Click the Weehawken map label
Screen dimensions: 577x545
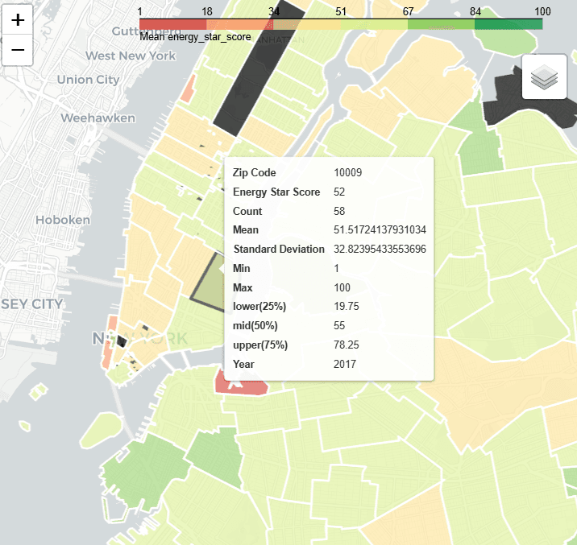[98, 118]
